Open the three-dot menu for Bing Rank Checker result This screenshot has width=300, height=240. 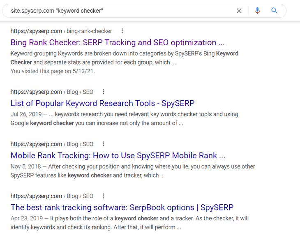pyautogui.click(x=122, y=31)
